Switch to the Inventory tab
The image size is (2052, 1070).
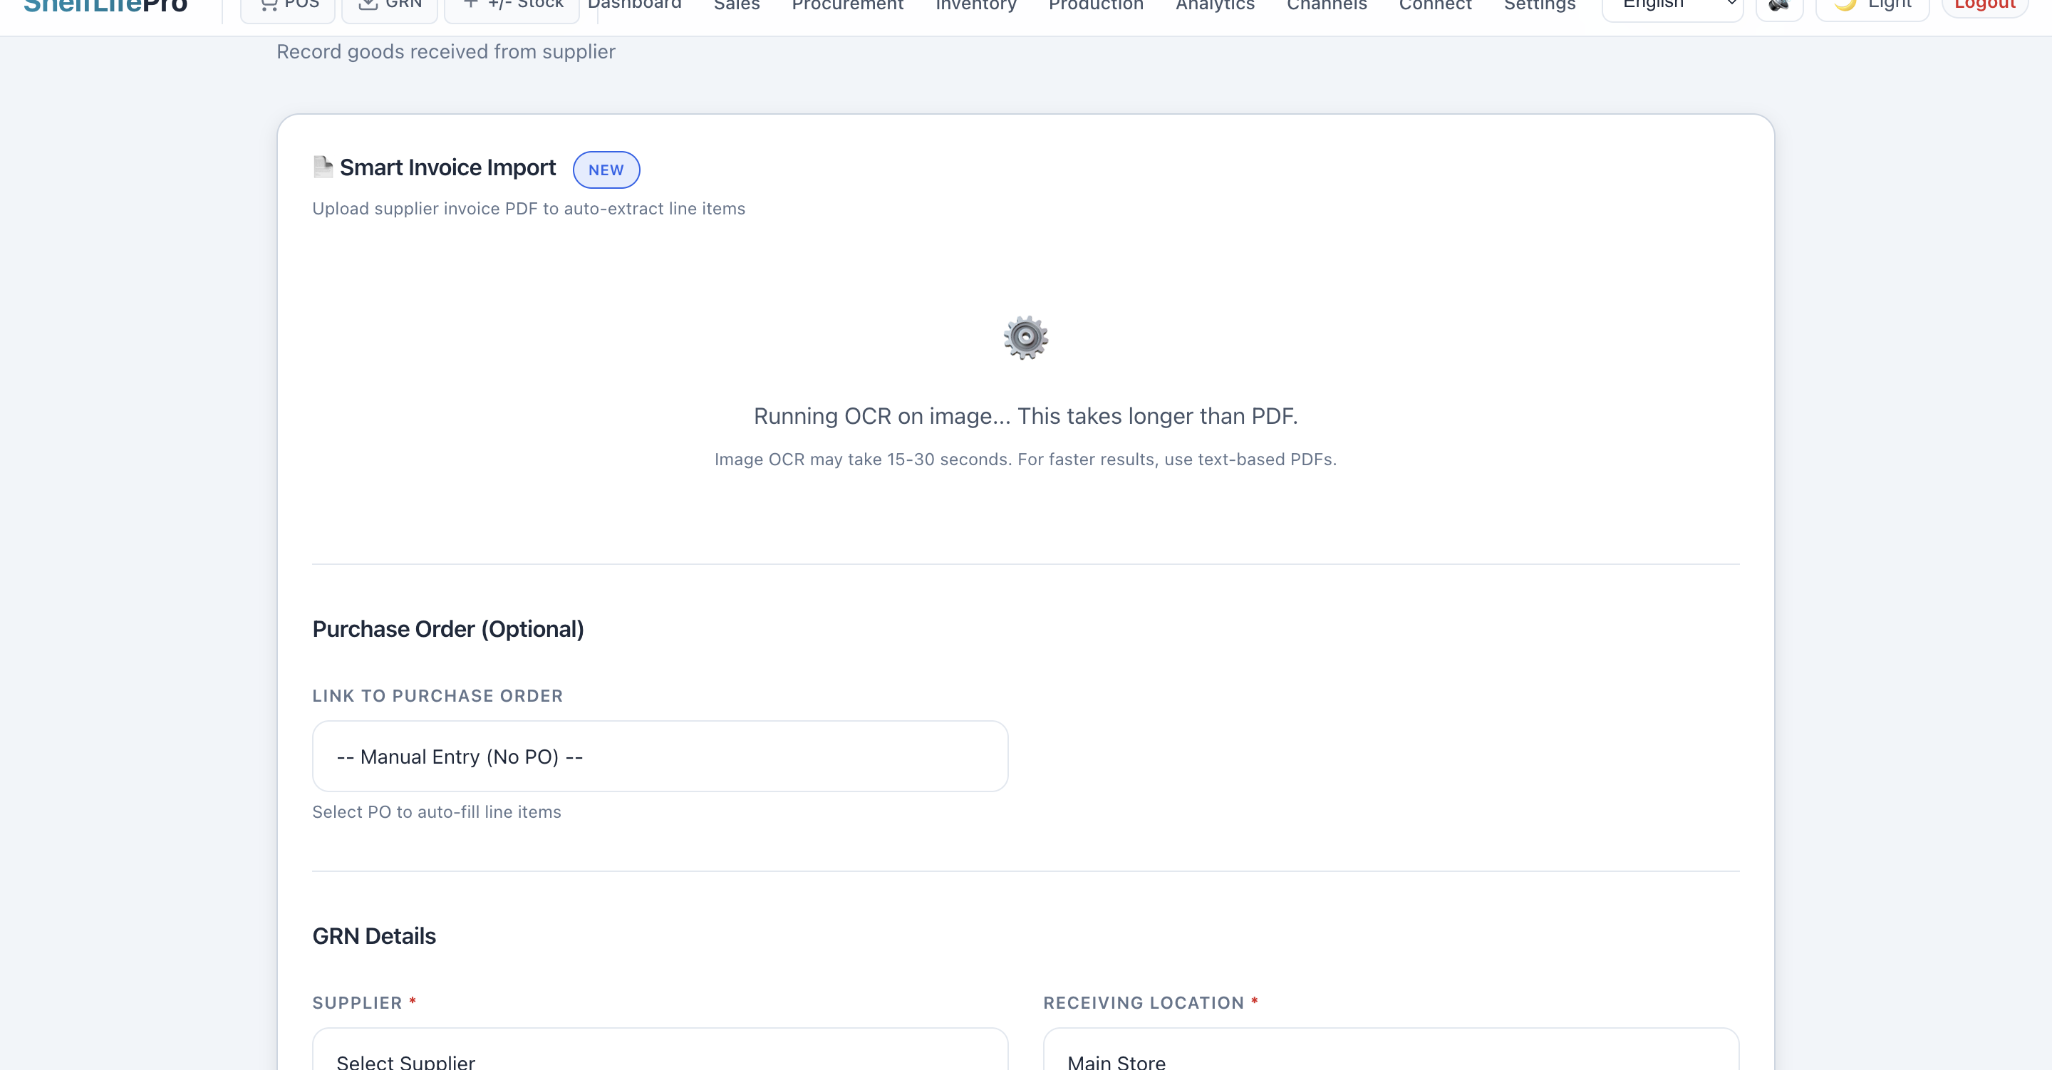coord(975,5)
